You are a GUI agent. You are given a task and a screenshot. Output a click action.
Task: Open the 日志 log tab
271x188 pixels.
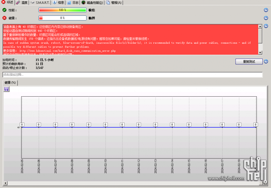coord(73,2)
